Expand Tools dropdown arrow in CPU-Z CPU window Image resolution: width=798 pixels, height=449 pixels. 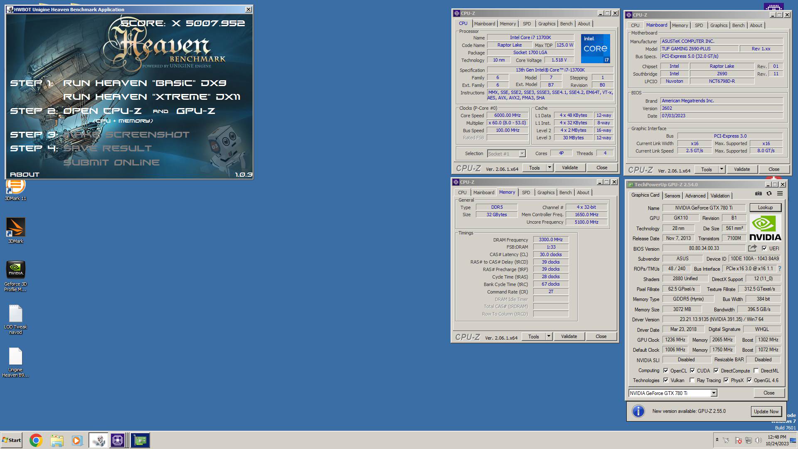[549, 168]
